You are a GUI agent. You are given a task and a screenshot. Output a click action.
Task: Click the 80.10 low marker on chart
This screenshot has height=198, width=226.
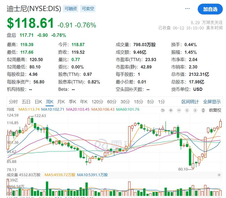coord(183,169)
